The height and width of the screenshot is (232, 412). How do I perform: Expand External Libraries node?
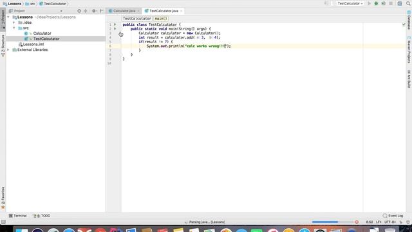[8, 50]
